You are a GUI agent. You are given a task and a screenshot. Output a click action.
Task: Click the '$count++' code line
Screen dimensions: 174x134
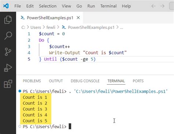click(x=59, y=46)
